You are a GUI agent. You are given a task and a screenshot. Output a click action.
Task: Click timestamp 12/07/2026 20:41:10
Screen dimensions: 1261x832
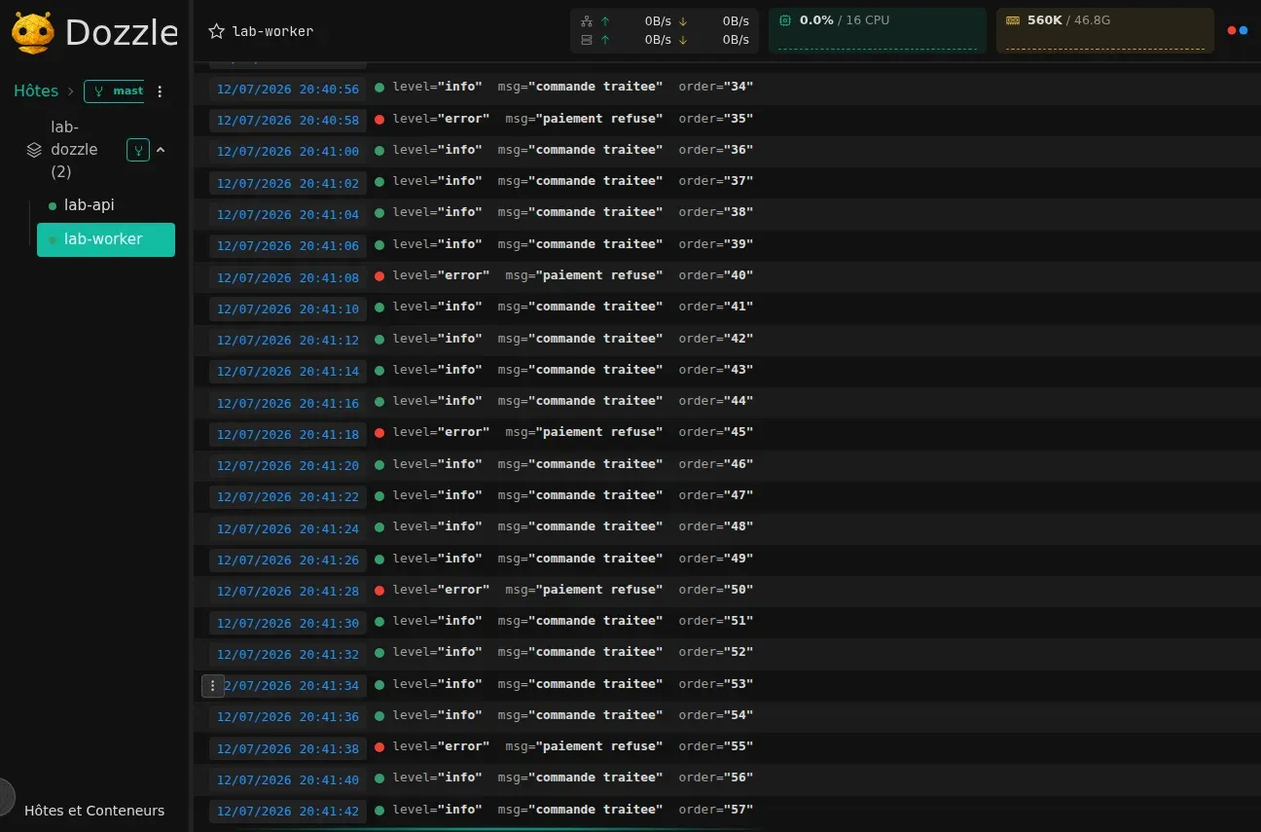(288, 308)
